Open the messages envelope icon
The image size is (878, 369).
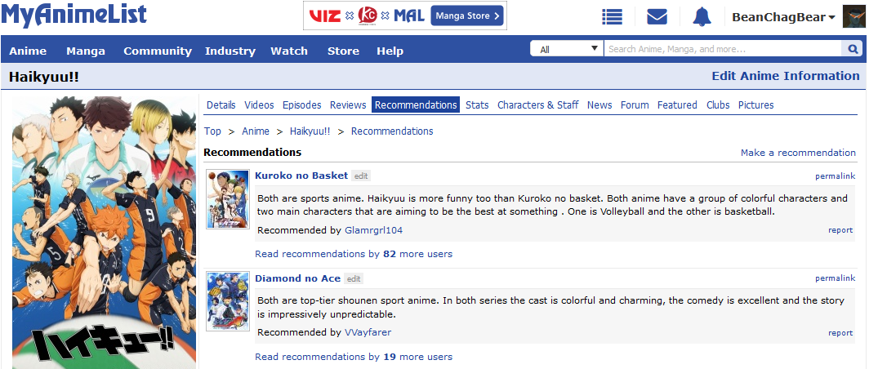[x=657, y=16]
